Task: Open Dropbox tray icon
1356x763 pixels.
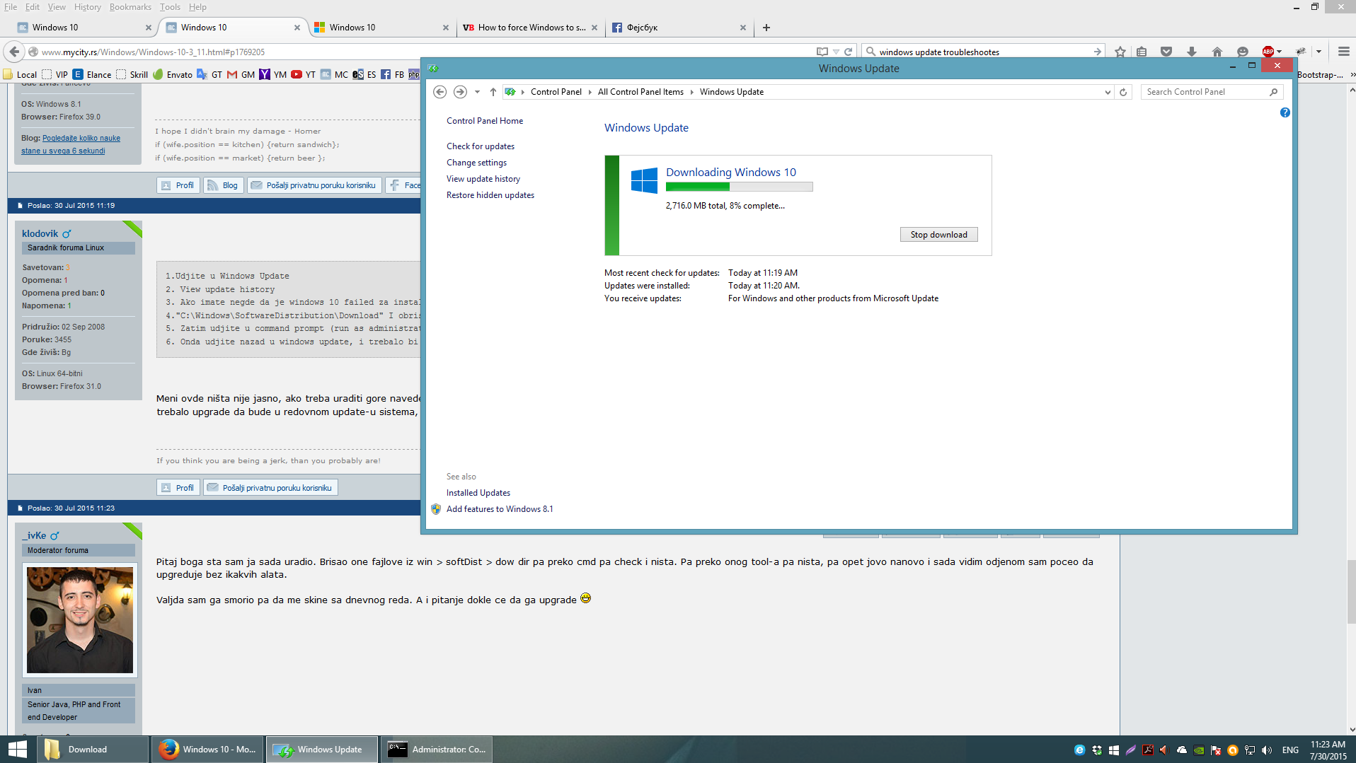Action: click(x=1097, y=750)
